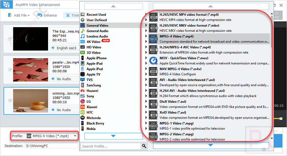Choose DivX Video (*.avi) format

209,104
